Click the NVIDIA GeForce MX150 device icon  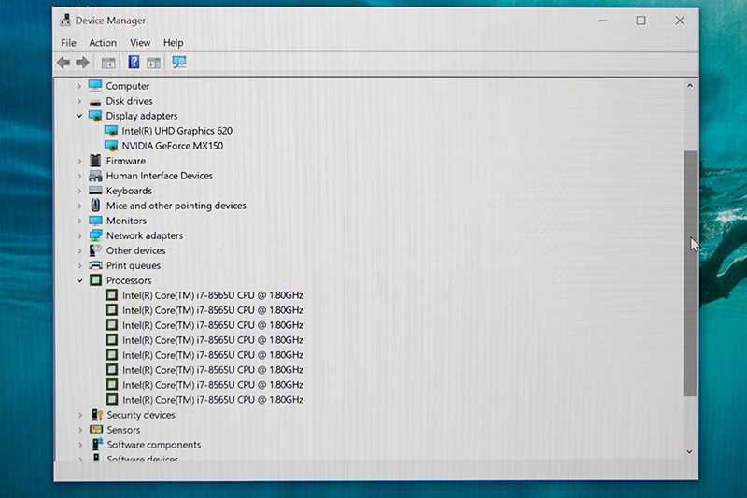point(111,146)
